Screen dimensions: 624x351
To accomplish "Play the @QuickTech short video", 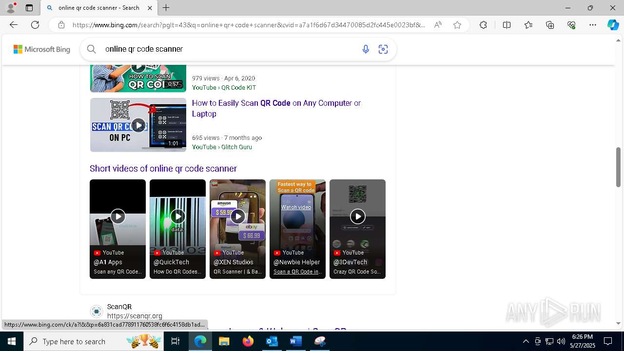I will coord(177,216).
